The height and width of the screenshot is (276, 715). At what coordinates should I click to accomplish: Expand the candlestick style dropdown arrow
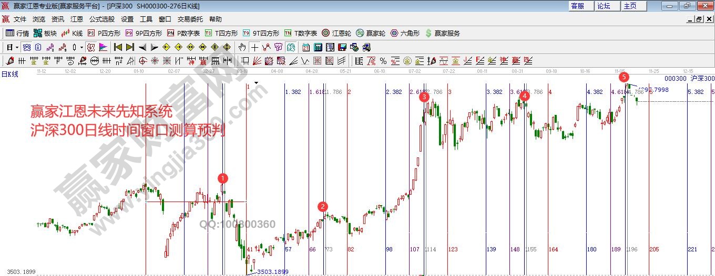[81, 47]
